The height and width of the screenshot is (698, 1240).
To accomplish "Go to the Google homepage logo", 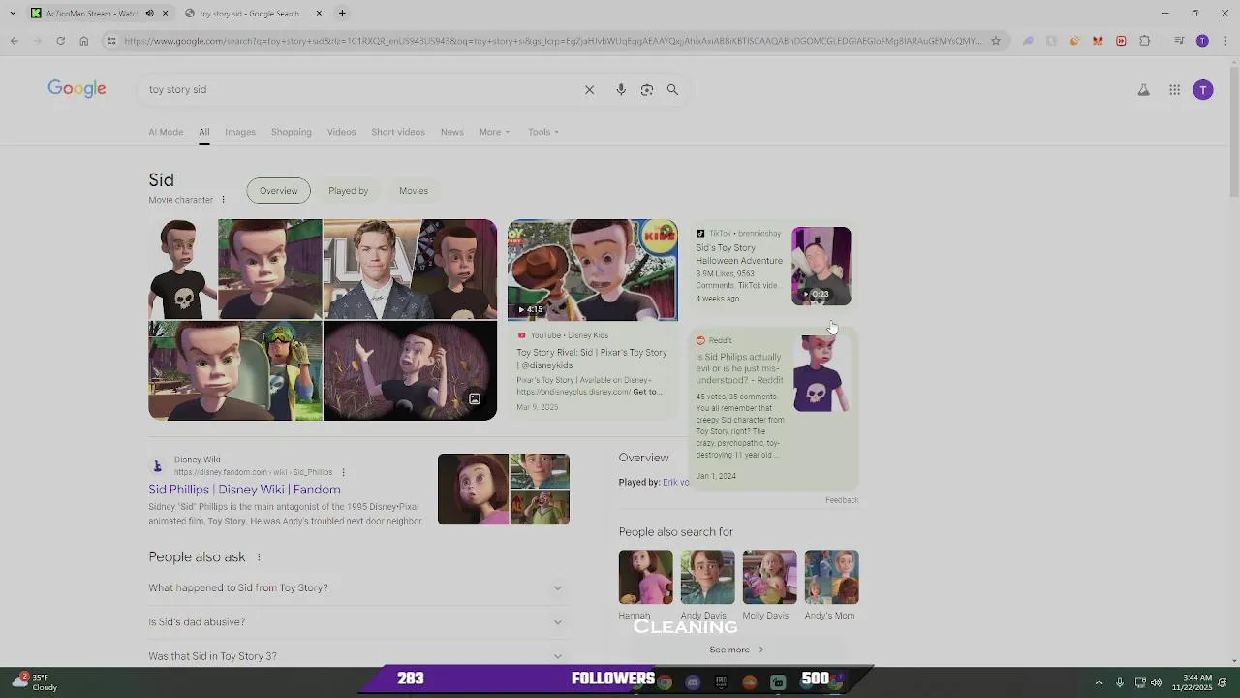I will pyautogui.click(x=77, y=89).
